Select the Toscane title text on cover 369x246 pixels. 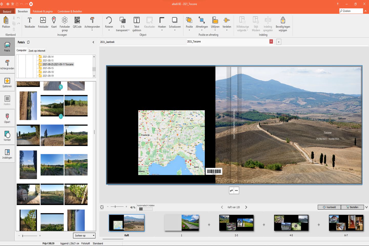tap(327, 132)
